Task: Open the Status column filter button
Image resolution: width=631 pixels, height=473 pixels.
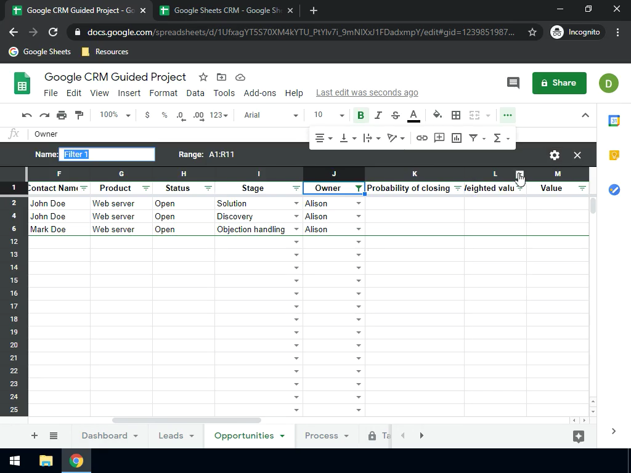Action: pyautogui.click(x=208, y=188)
